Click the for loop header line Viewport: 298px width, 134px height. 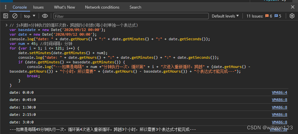point(44,48)
